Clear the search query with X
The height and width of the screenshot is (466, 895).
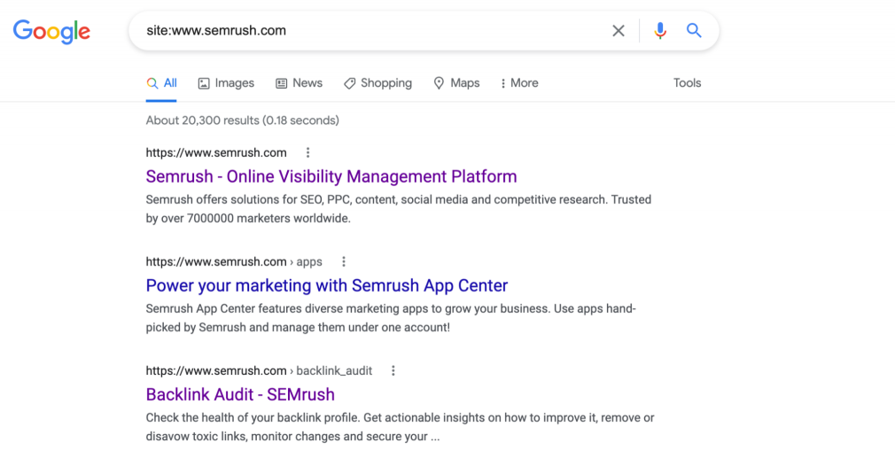(x=619, y=31)
